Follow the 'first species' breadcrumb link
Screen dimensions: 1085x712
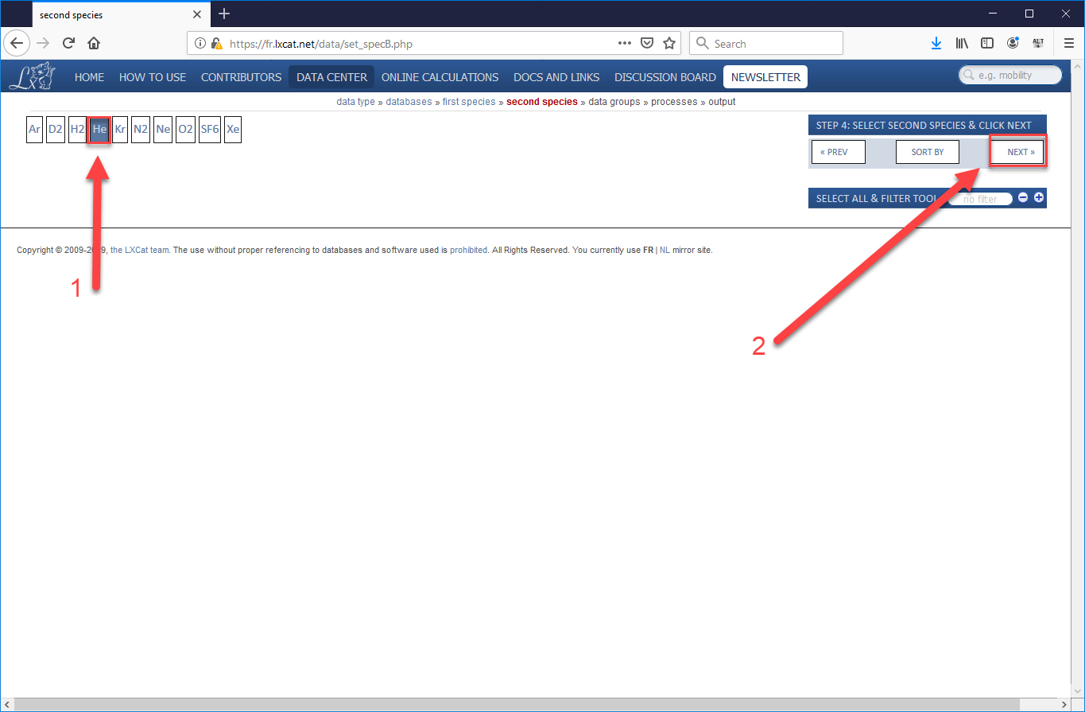point(468,102)
